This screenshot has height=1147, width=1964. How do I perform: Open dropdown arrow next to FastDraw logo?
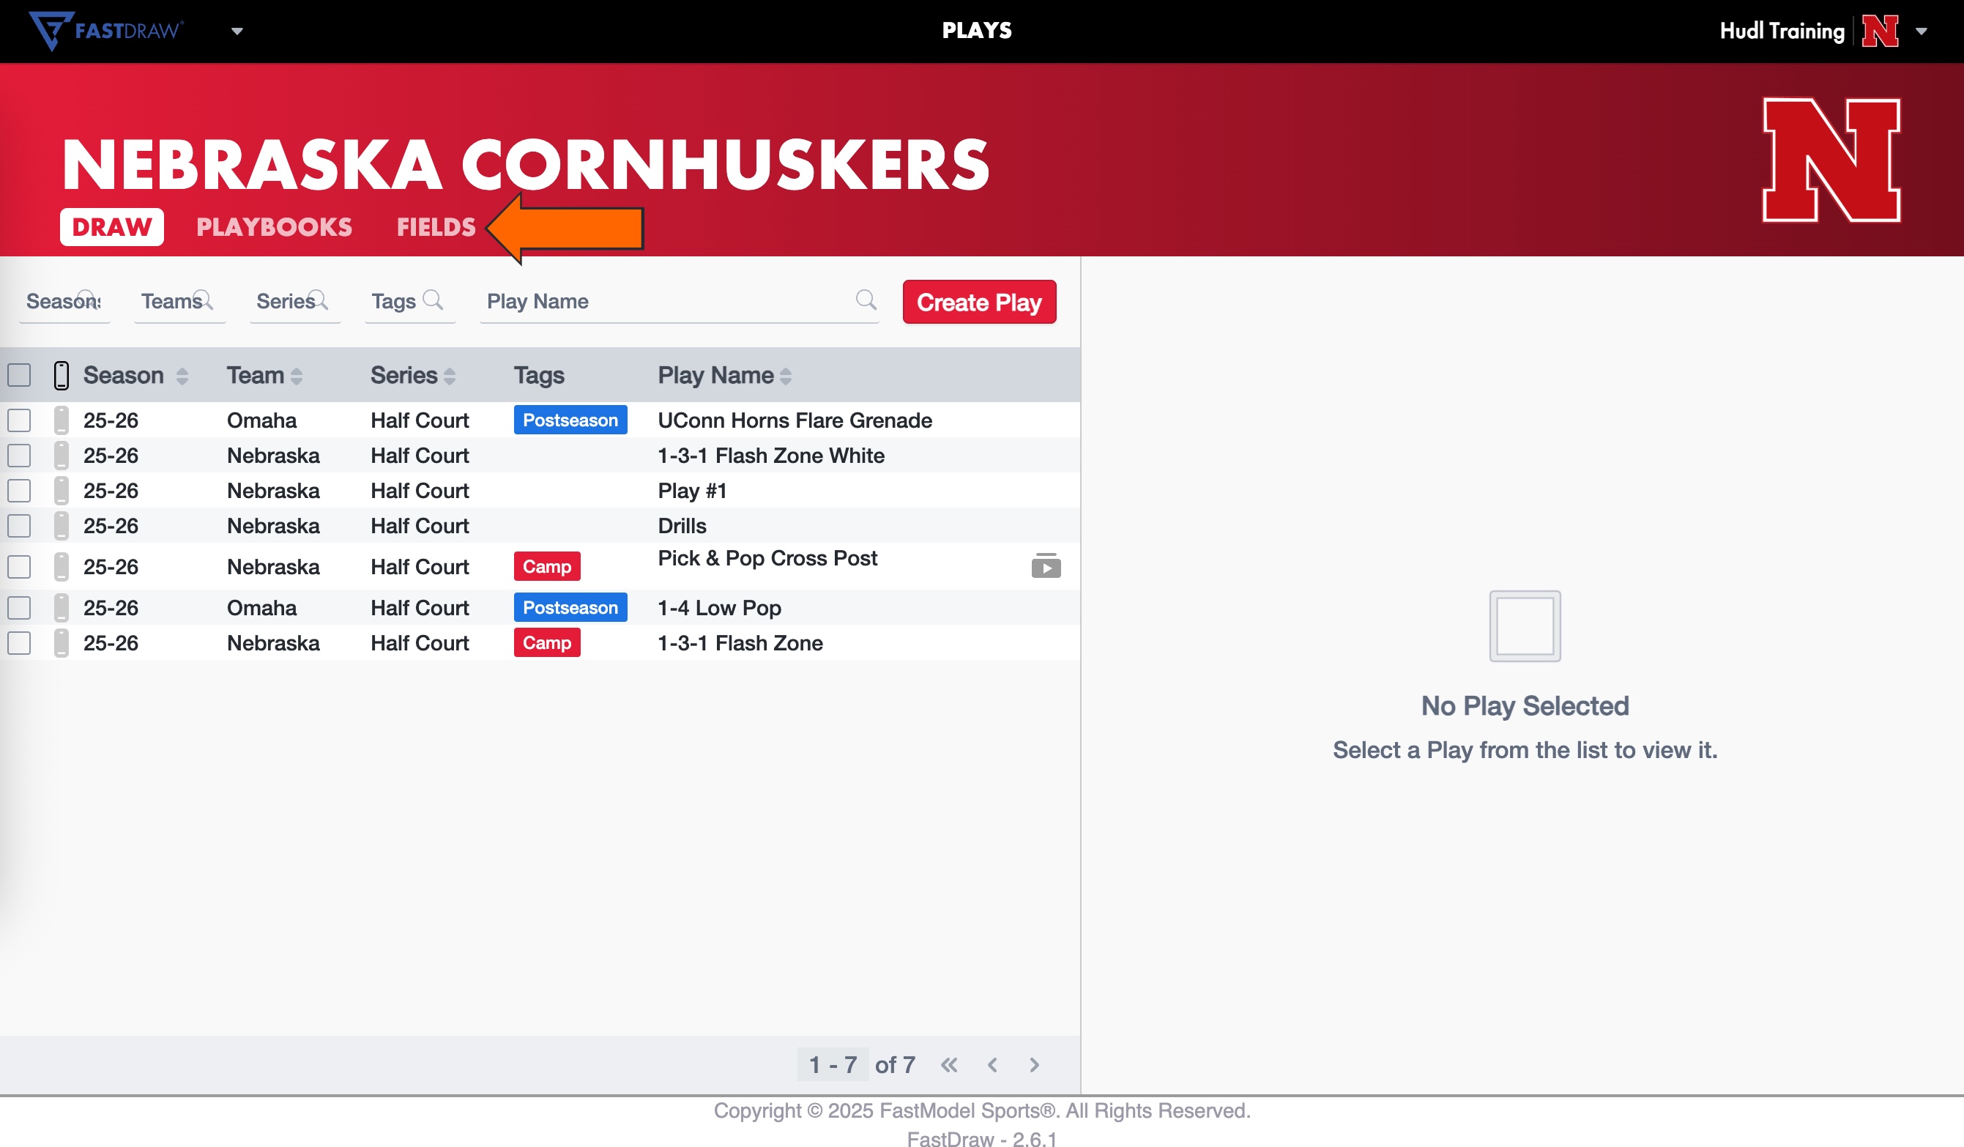237,31
